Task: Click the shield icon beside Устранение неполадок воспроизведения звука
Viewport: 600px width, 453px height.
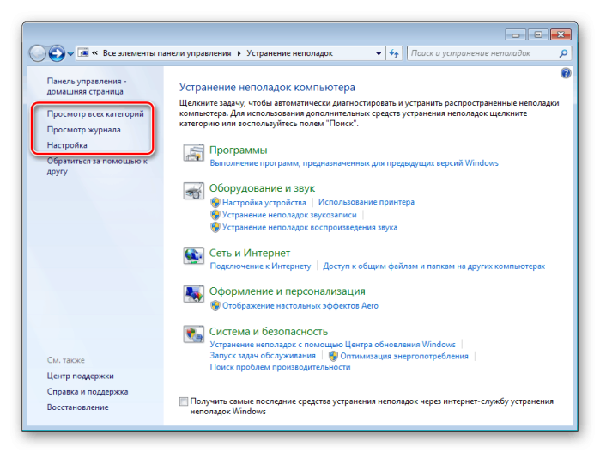Action: click(215, 228)
